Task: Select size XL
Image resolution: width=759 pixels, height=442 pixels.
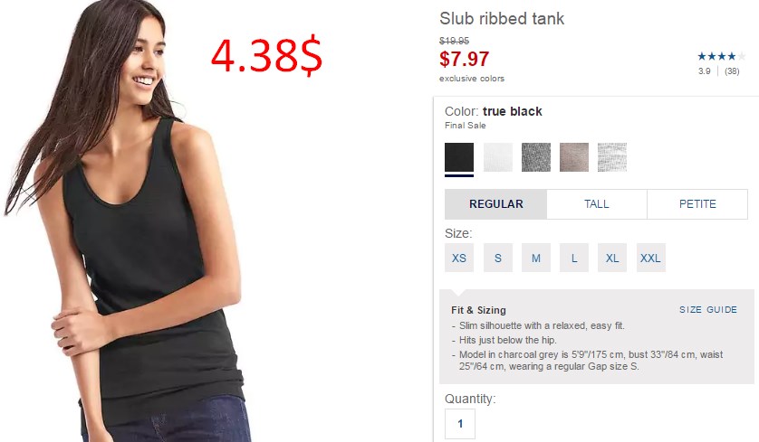Action: (x=612, y=258)
